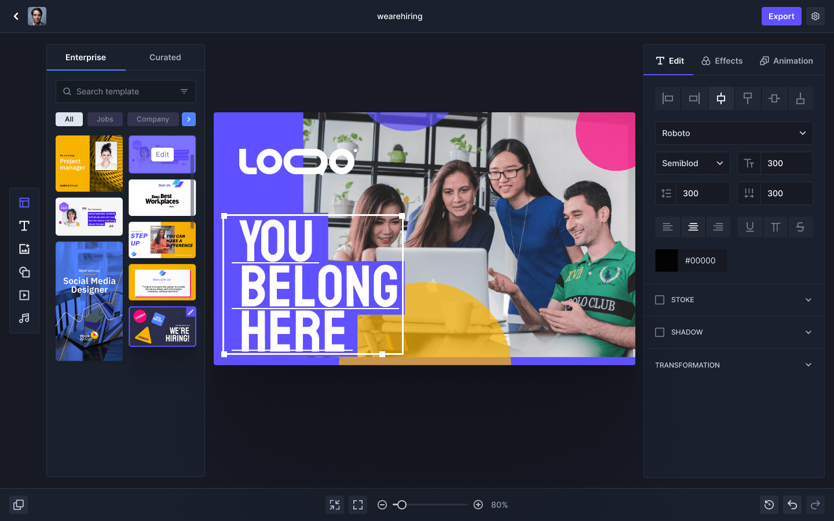The image size is (834, 521).
Task: Click the undo arrow in the bottom bar
Action: pos(792,504)
